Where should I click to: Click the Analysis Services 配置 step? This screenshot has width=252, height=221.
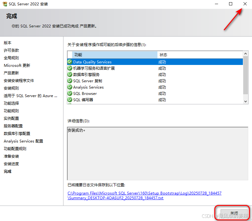point(24,141)
